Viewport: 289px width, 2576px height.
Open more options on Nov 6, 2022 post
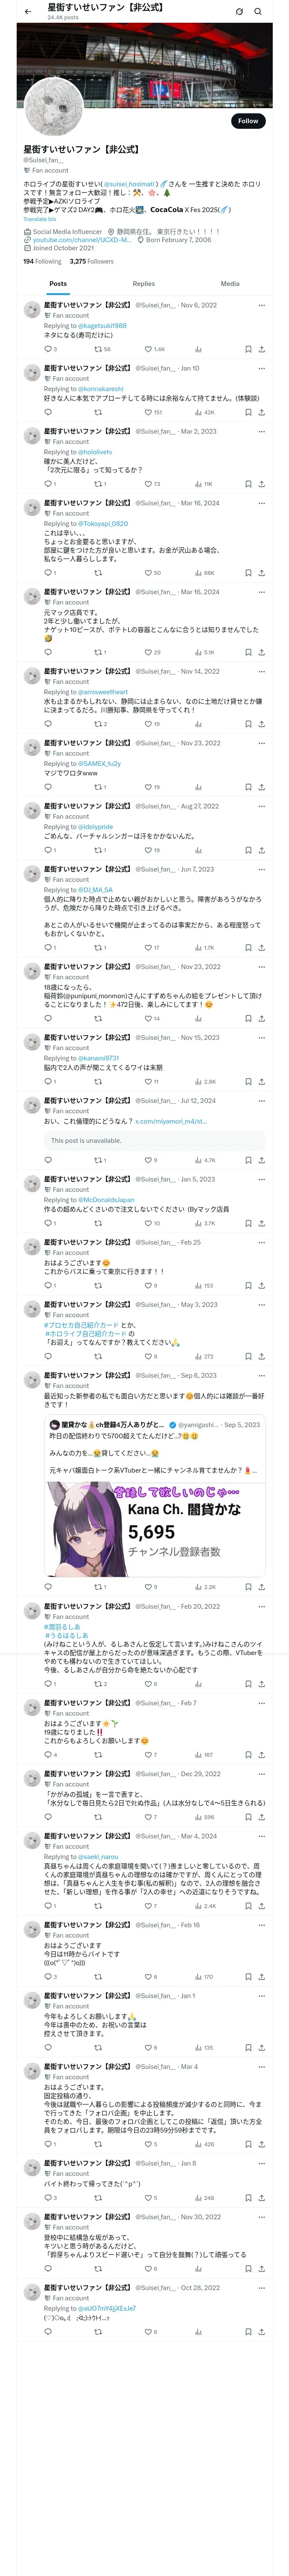click(262, 305)
